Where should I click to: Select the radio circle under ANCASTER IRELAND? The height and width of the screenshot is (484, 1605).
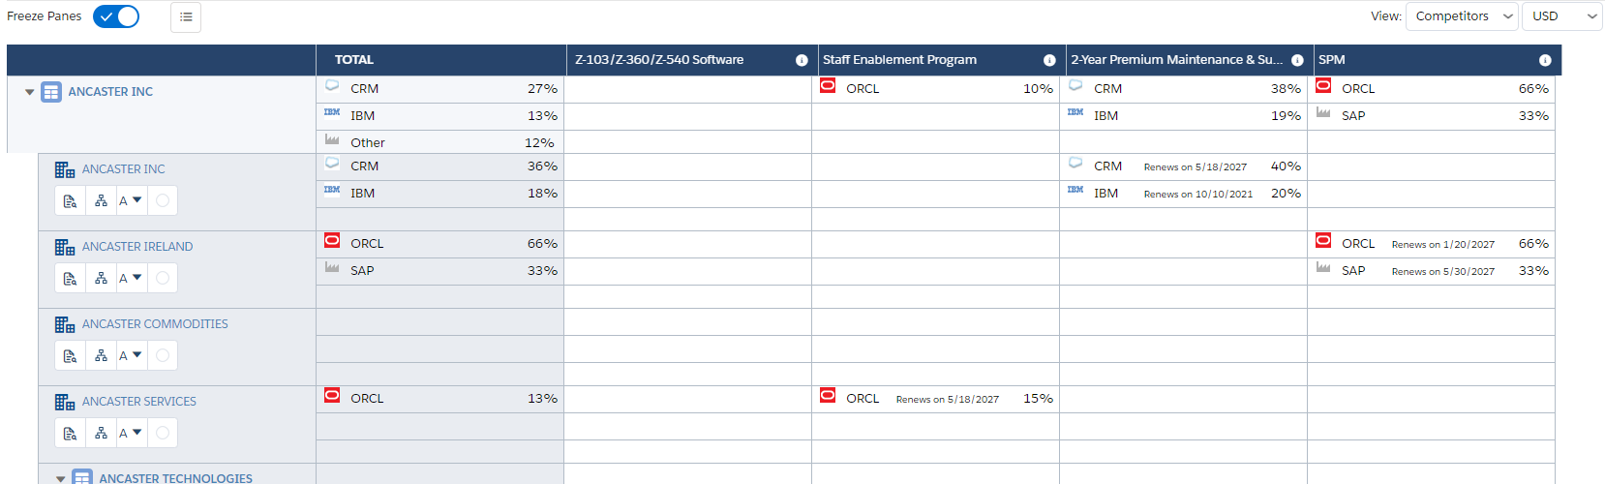click(x=163, y=279)
